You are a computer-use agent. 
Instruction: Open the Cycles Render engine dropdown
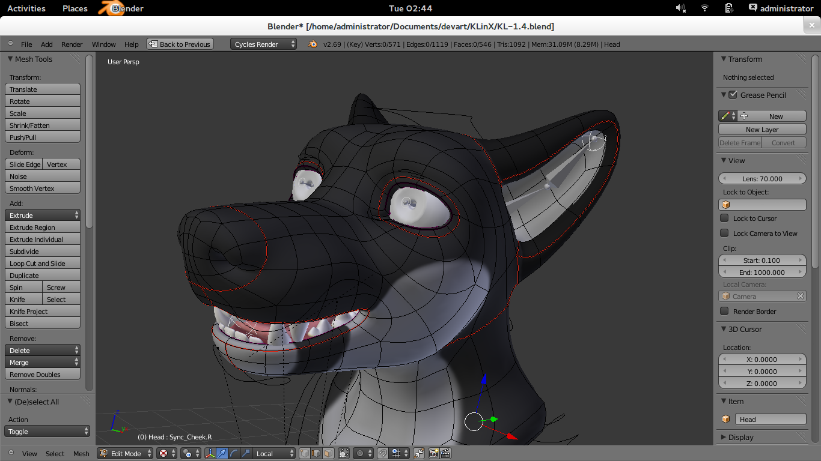[x=263, y=44]
